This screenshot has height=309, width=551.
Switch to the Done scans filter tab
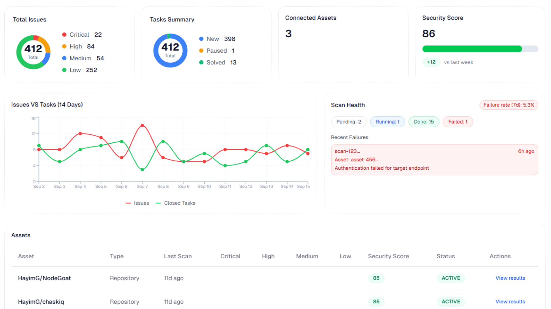pyautogui.click(x=424, y=122)
